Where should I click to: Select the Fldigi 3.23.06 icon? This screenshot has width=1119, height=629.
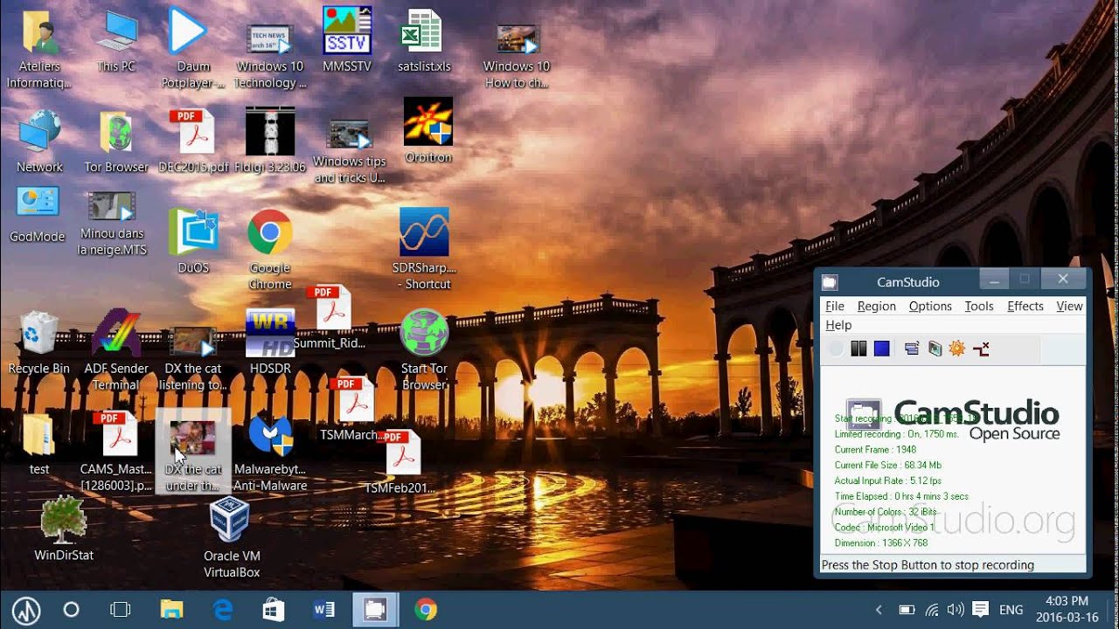click(271, 142)
